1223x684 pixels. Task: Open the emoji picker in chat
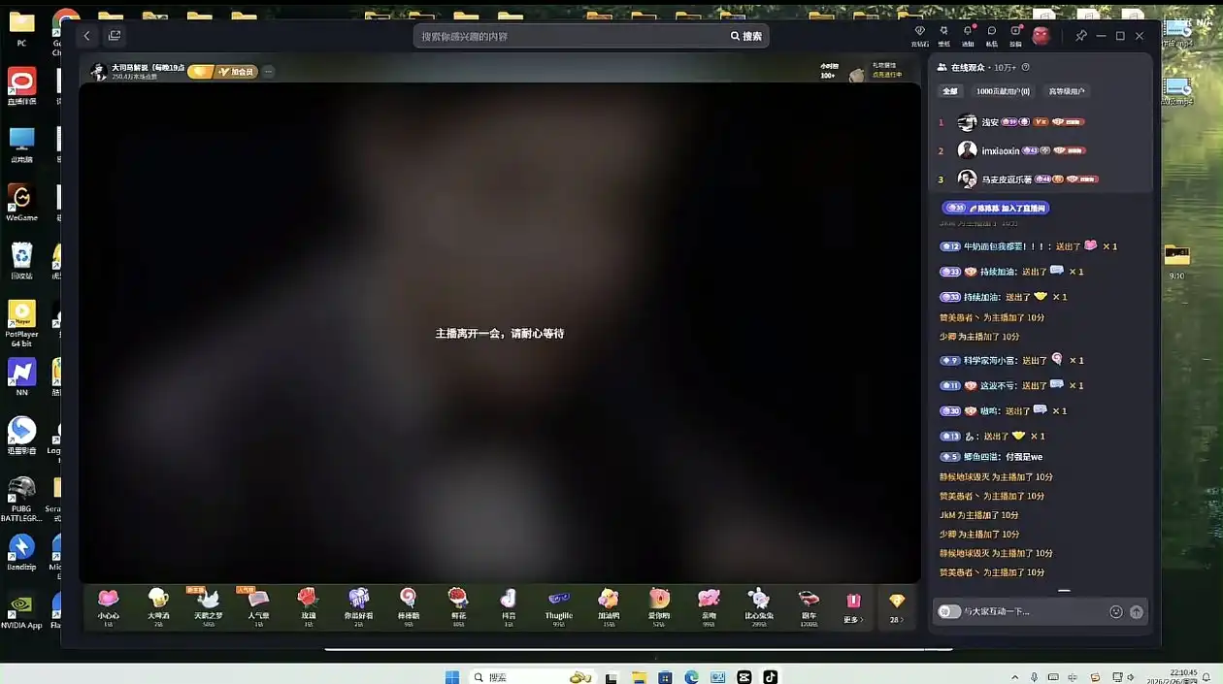[1114, 611]
